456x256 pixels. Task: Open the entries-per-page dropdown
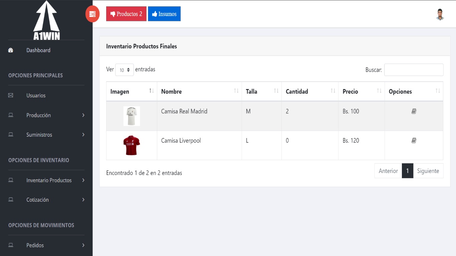[124, 70]
